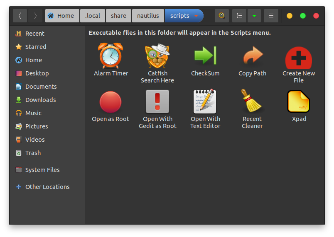334x237 pixels.
Task: Open the hamburger main menu
Action: (x=271, y=16)
